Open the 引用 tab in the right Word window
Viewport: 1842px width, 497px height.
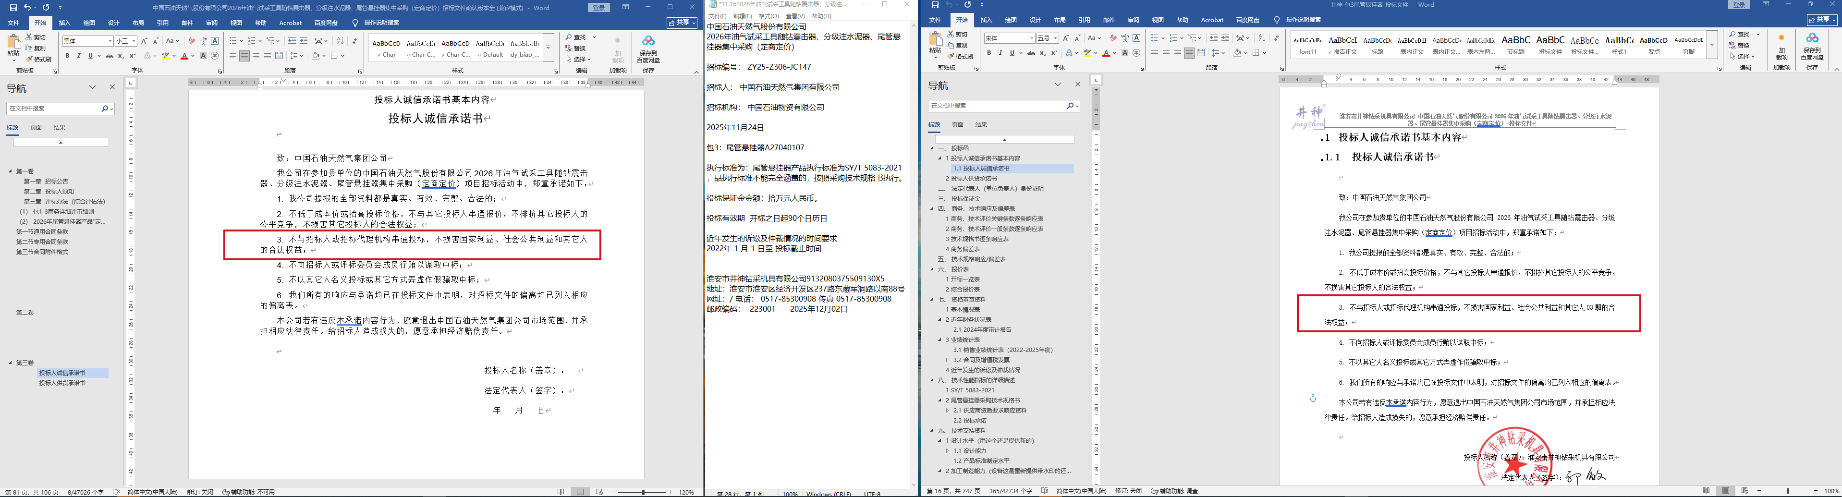point(1085,20)
